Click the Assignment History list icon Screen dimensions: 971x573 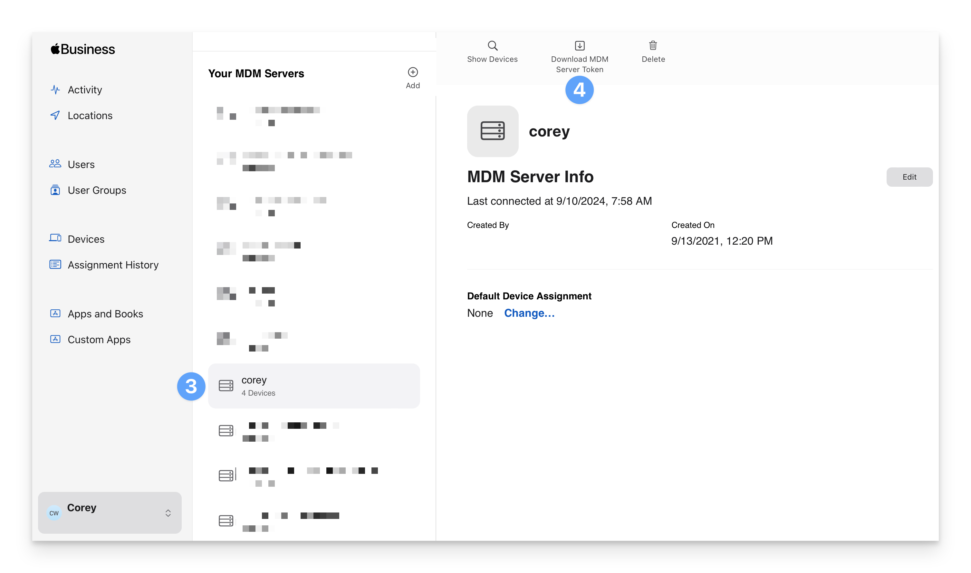click(55, 265)
